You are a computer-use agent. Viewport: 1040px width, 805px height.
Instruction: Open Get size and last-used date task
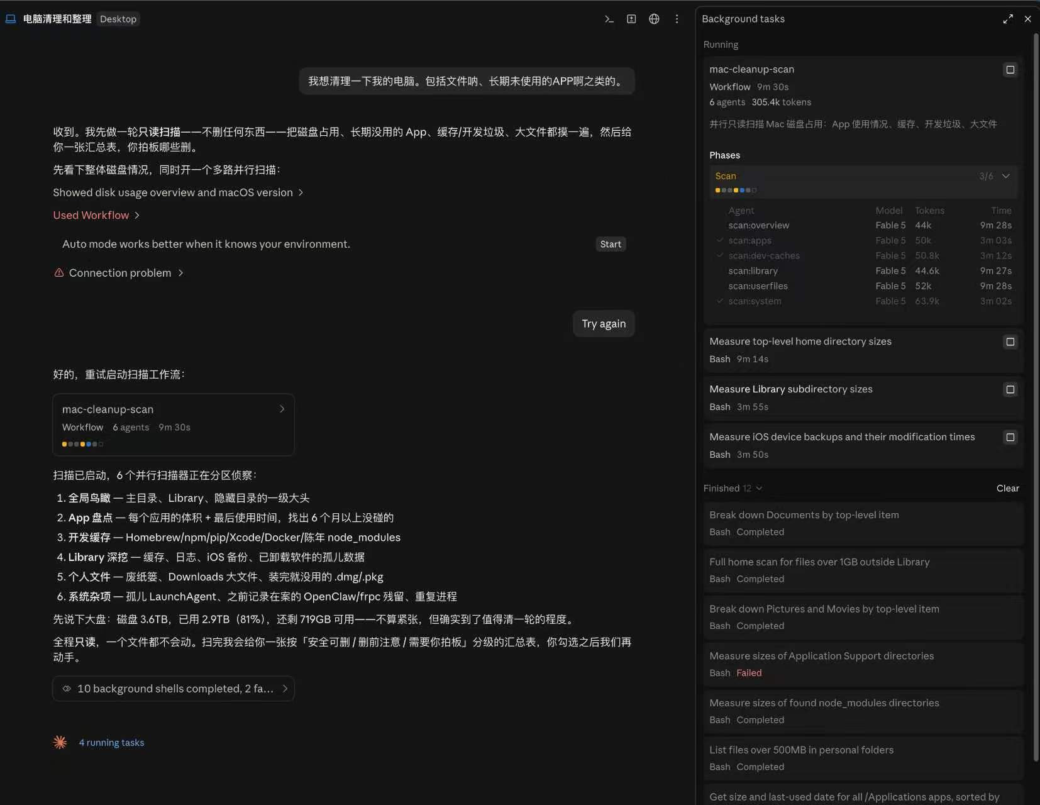click(x=864, y=795)
